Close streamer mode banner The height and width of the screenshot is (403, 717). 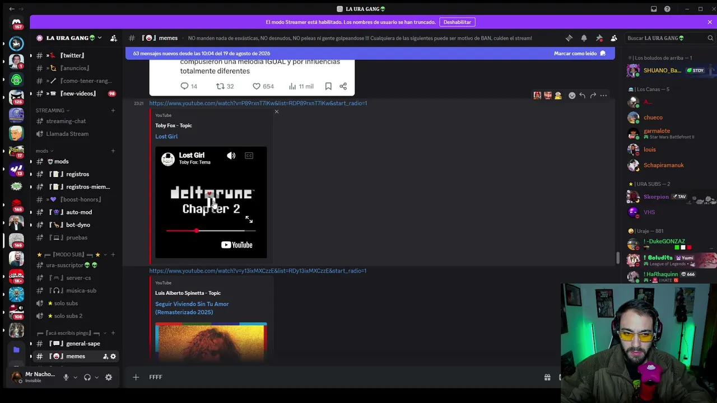(x=710, y=22)
